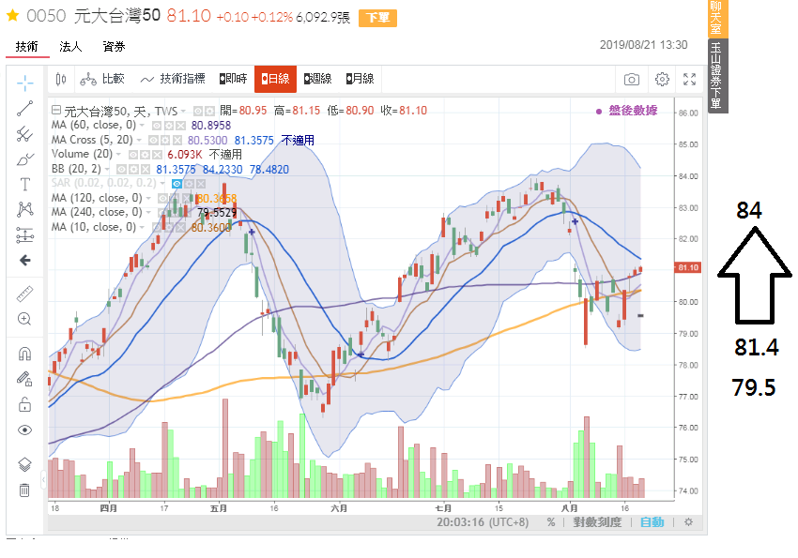The image size is (798, 558).
Task: Select the crosshair cursor tool
Action: (x=24, y=83)
